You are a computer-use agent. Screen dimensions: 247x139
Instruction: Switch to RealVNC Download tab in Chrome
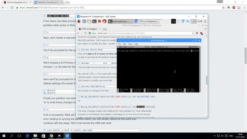pos(48,2)
